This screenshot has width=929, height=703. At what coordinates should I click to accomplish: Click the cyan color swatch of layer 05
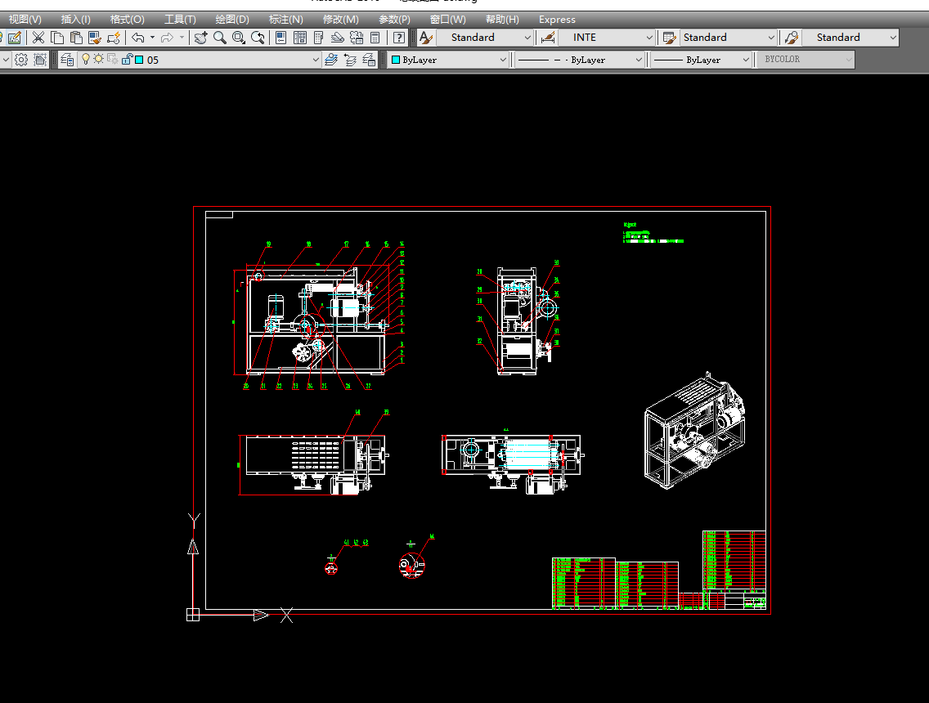(139, 60)
